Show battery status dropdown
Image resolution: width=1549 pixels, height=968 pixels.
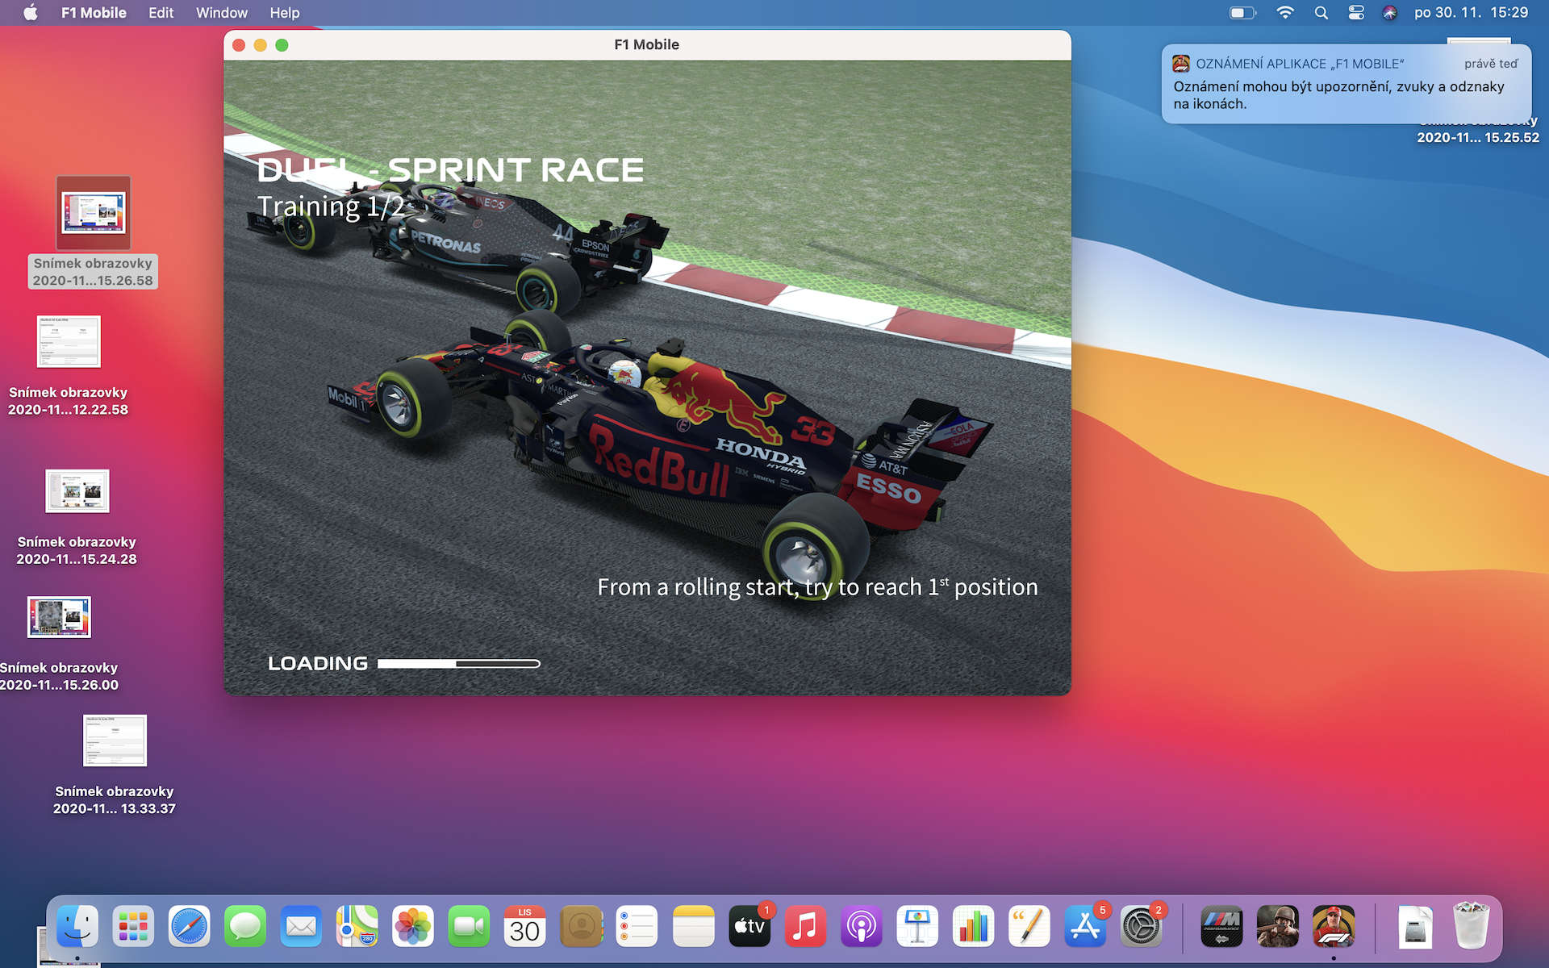pyautogui.click(x=1242, y=13)
